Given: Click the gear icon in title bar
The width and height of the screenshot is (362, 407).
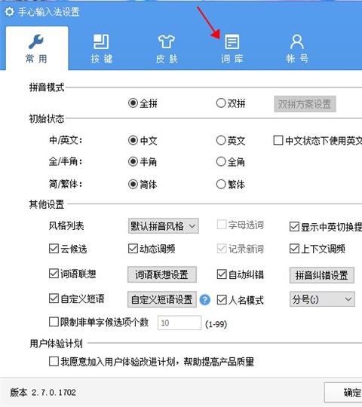Looking at the screenshot, I should click(9, 11).
